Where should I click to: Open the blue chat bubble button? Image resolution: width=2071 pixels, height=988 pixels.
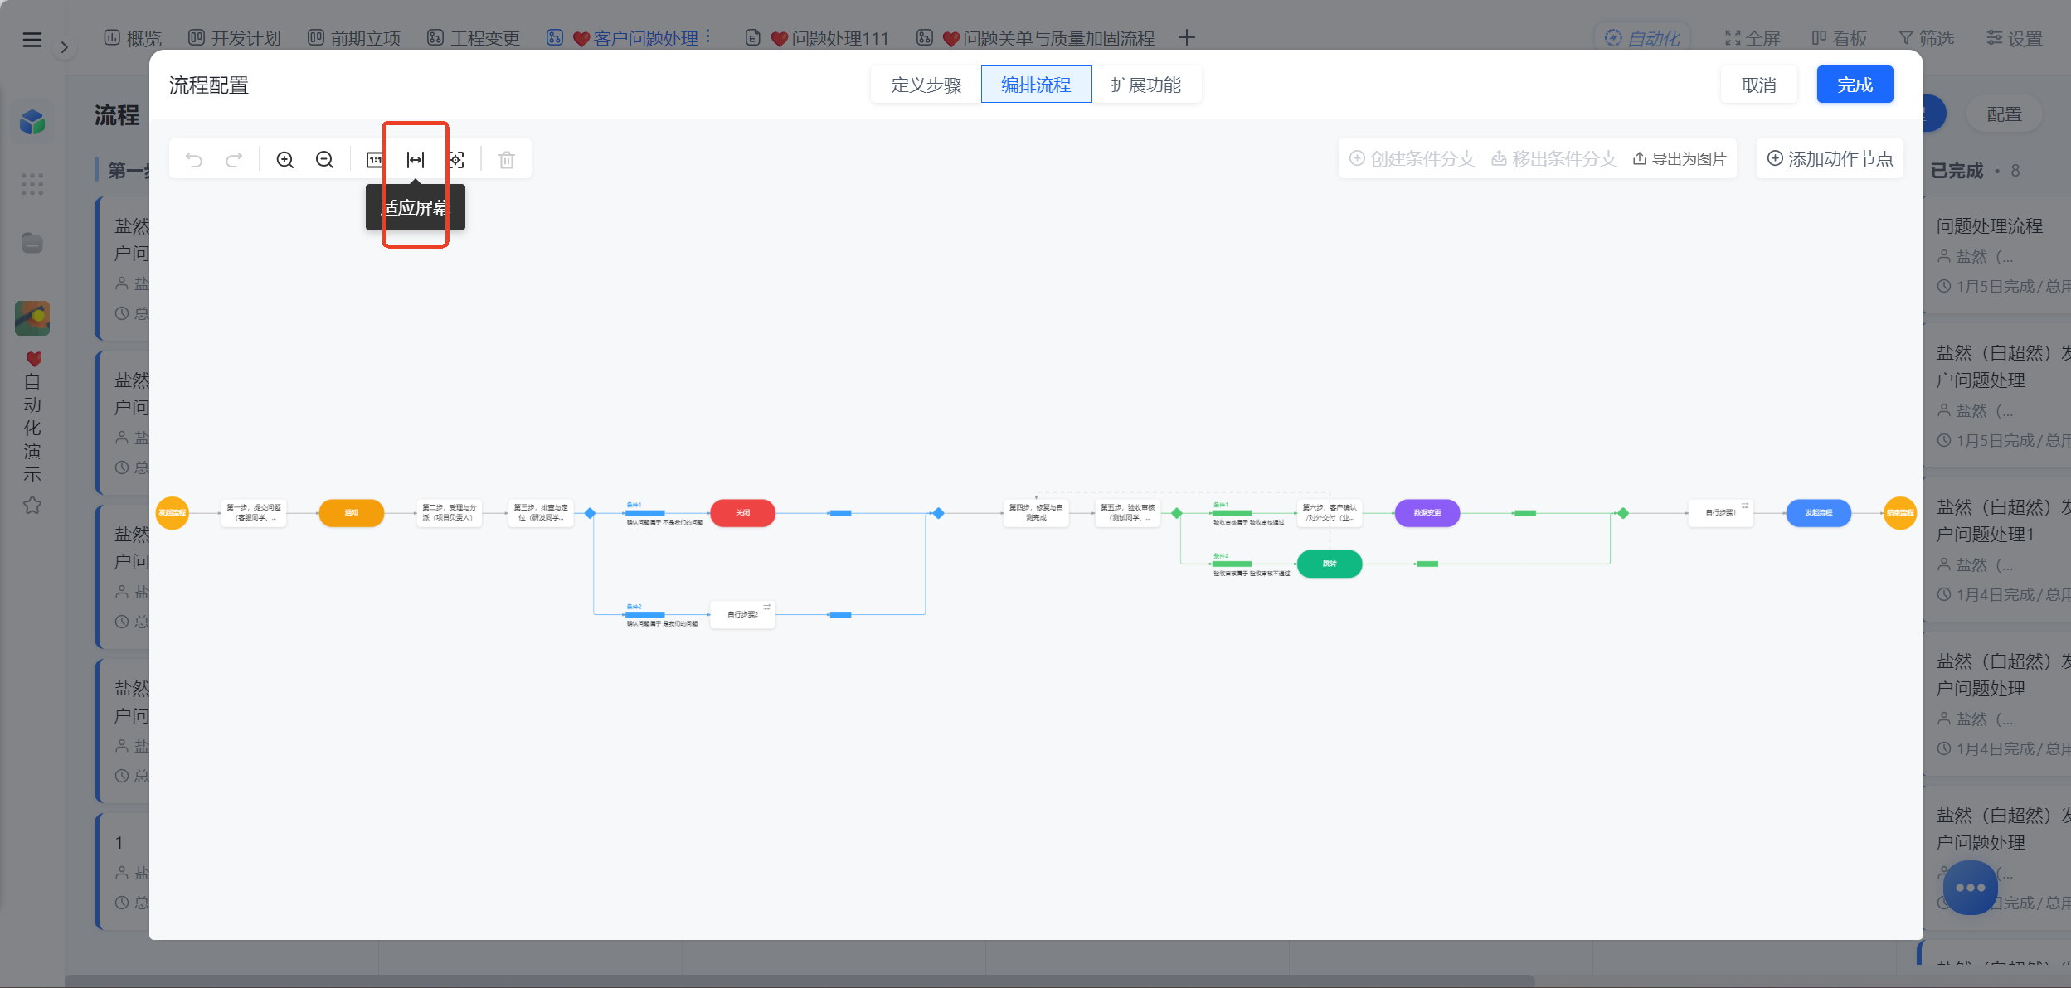point(1971,888)
